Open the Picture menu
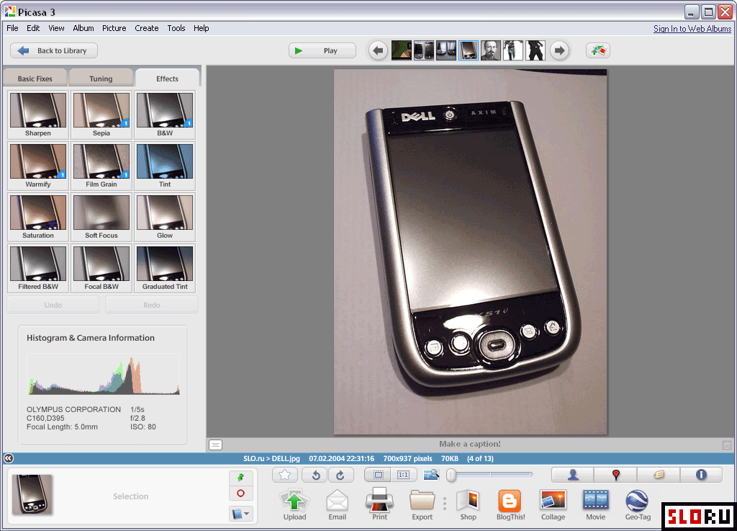 [x=114, y=28]
